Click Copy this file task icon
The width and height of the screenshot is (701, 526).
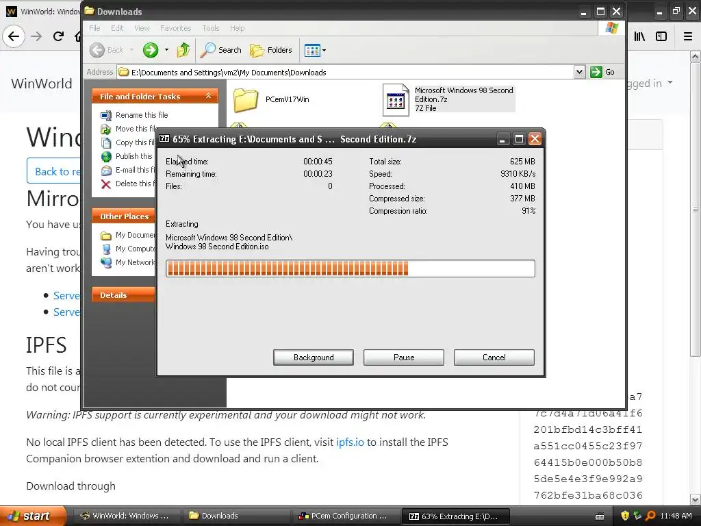(106, 142)
